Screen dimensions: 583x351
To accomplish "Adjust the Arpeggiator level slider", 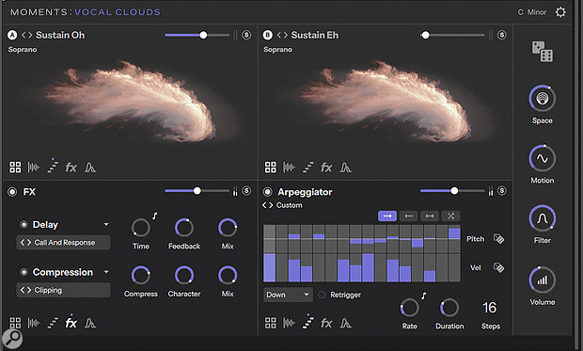I will [x=452, y=191].
